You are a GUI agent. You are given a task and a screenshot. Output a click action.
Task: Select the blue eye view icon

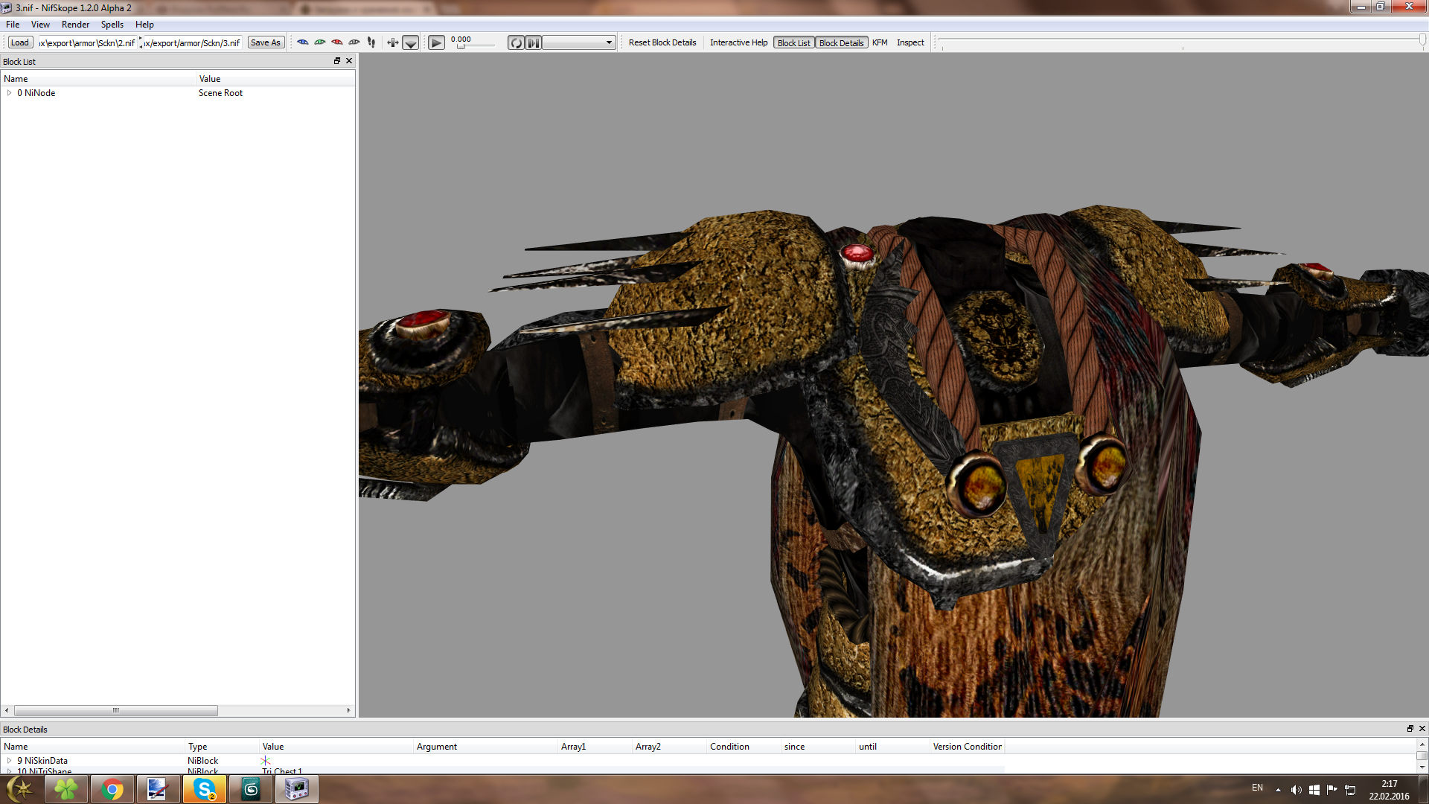coord(303,42)
